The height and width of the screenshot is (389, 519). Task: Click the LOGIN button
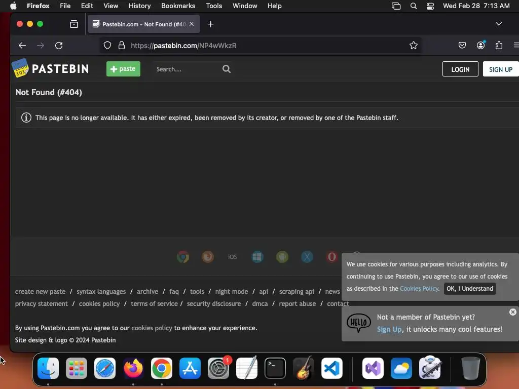point(460,69)
